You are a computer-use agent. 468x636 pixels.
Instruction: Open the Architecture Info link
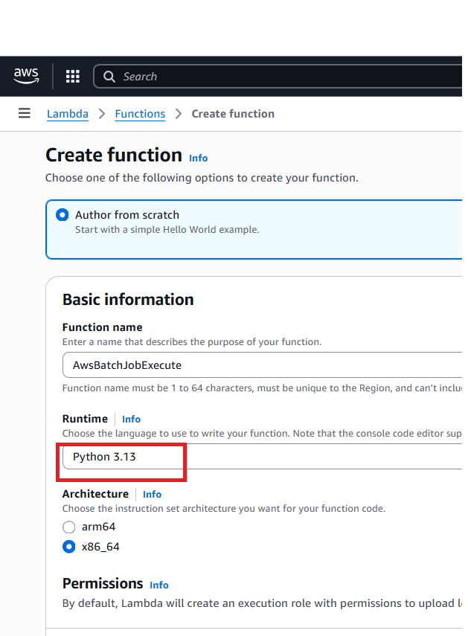tap(153, 494)
